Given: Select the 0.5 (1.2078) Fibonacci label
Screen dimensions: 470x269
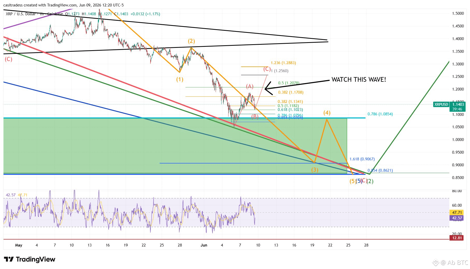Looking at the screenshot, I should (289, 83).
